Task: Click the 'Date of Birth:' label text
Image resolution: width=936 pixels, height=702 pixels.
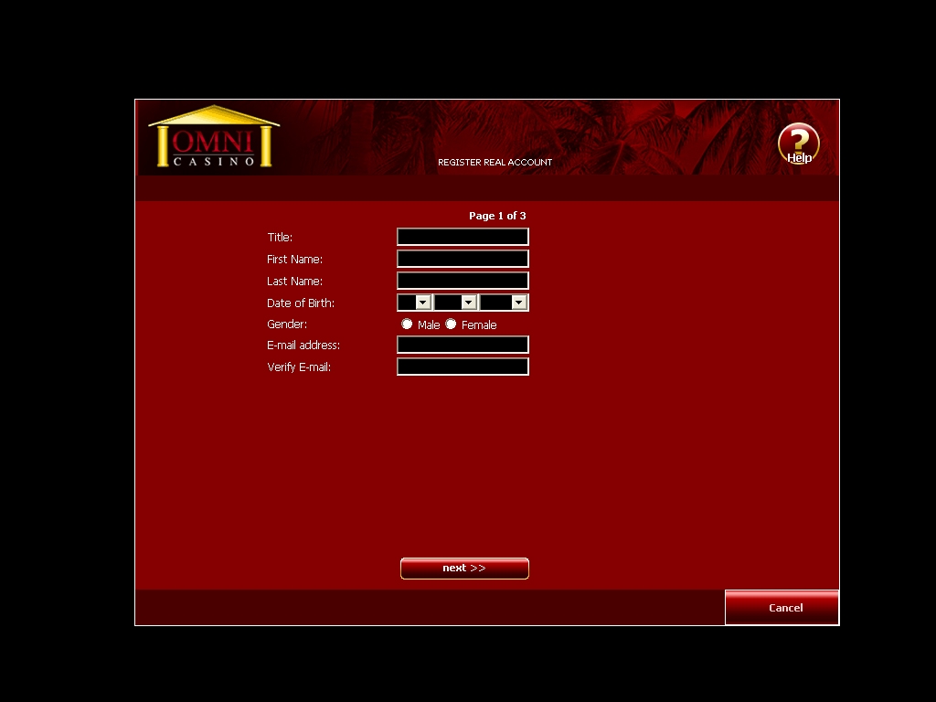Action: point(301,303)
